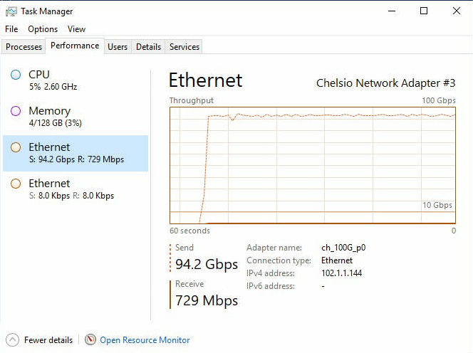Open Resource Monitor link
Image resolution: width=473 pixels, height=353 pixels.
point(145,340)
